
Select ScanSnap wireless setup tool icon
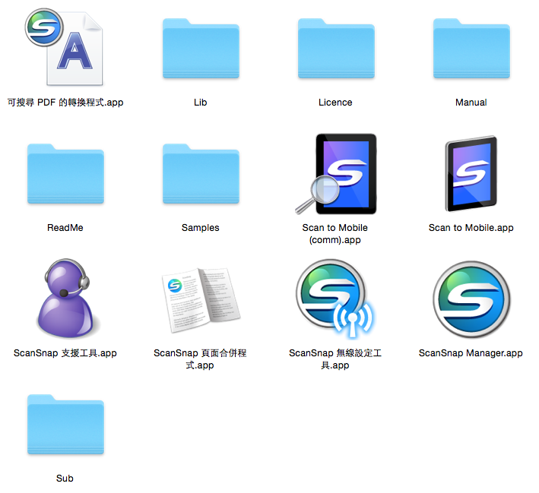tap(334, 299)
